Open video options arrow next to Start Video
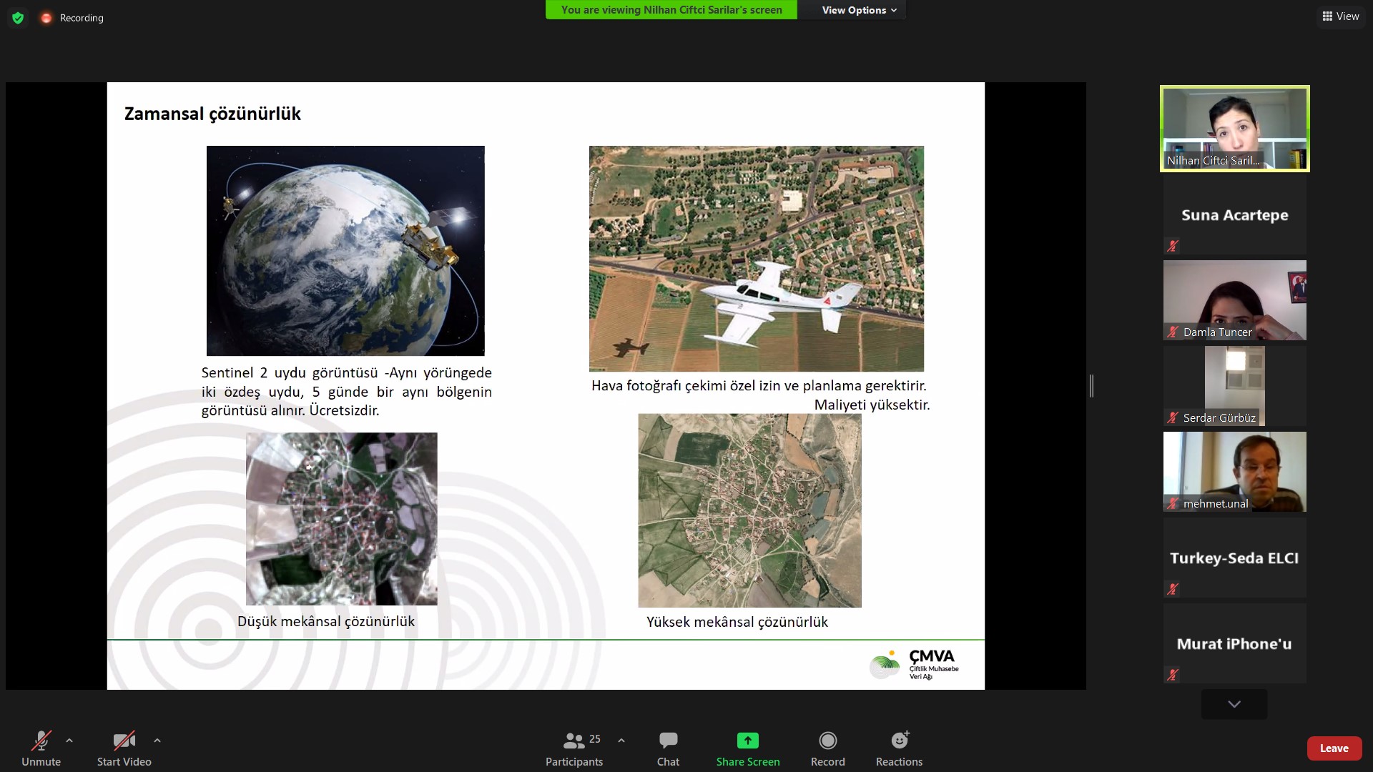The image size is (1373, 772). (157, 741)
